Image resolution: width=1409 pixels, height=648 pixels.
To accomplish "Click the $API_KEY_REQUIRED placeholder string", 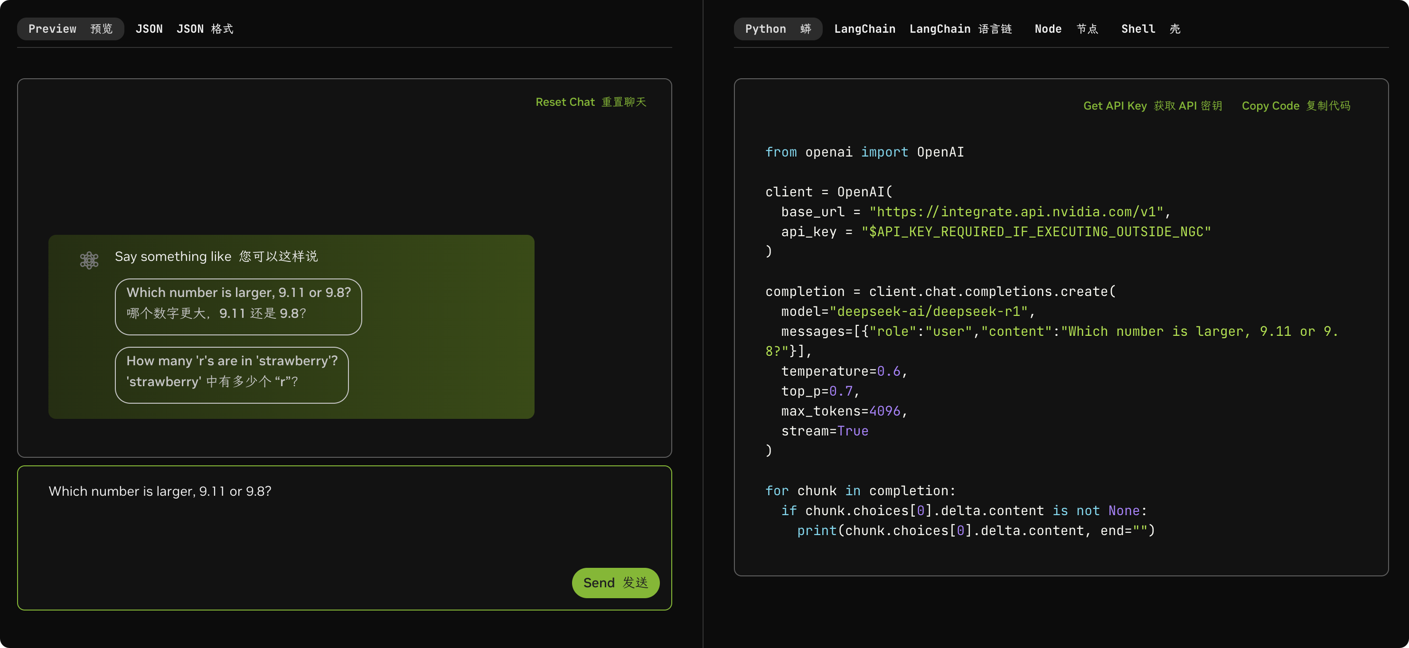I will [1035, 231].
